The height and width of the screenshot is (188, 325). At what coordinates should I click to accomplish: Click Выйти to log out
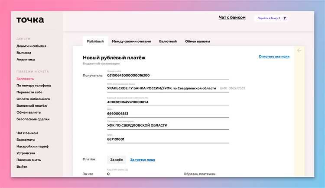pyautogui.click(x=22, y=166)
